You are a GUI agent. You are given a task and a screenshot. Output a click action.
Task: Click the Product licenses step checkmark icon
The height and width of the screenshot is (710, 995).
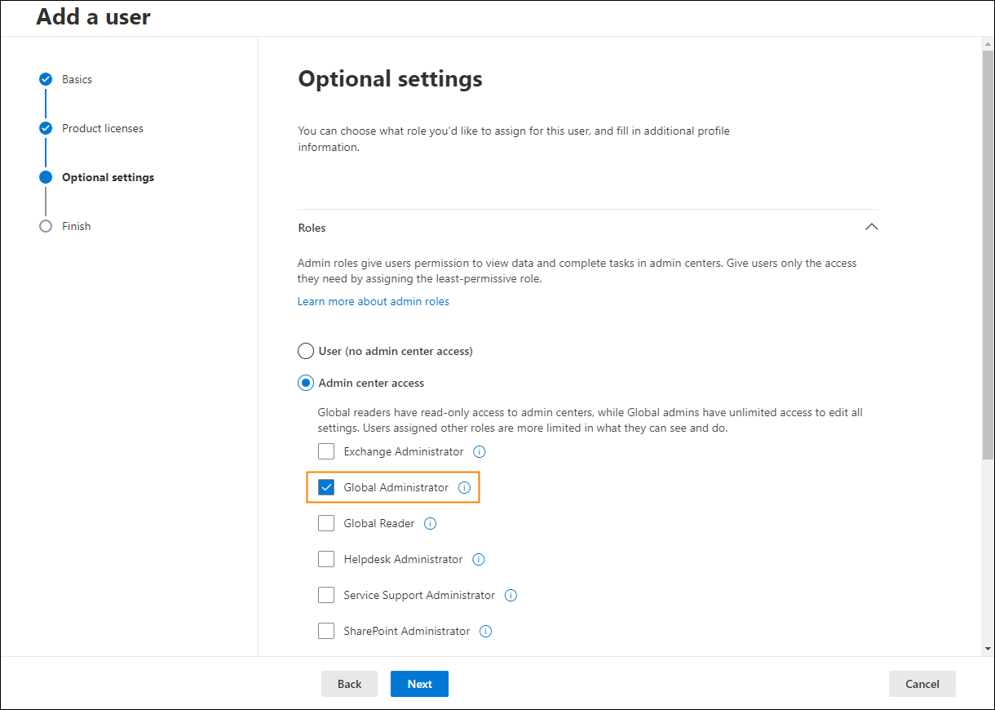point(46,128)
